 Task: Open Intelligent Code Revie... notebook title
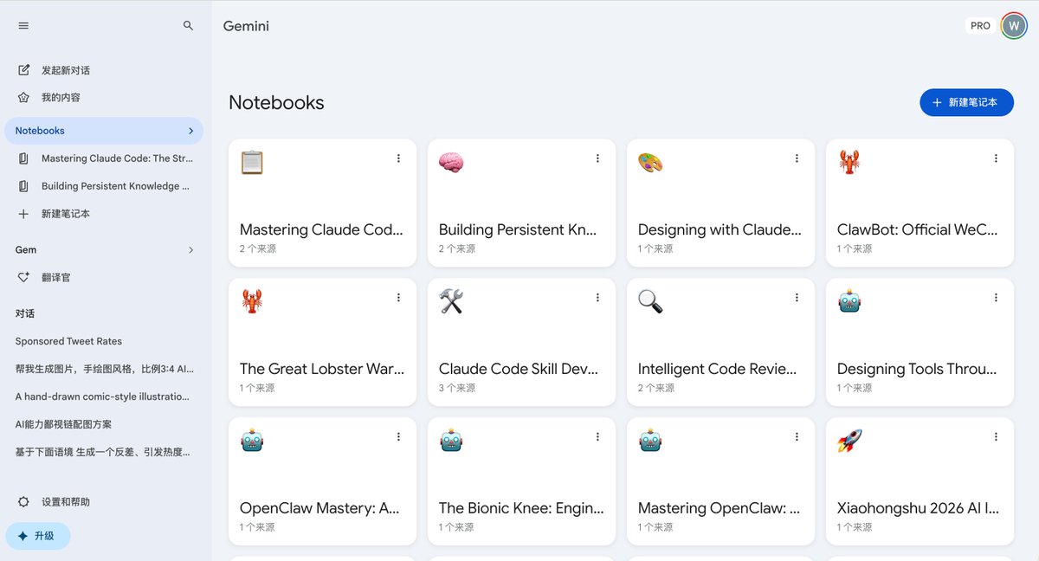718,369
